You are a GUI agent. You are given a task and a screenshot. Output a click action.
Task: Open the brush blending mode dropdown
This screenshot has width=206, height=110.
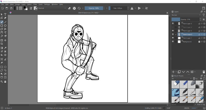pos(52,8)
